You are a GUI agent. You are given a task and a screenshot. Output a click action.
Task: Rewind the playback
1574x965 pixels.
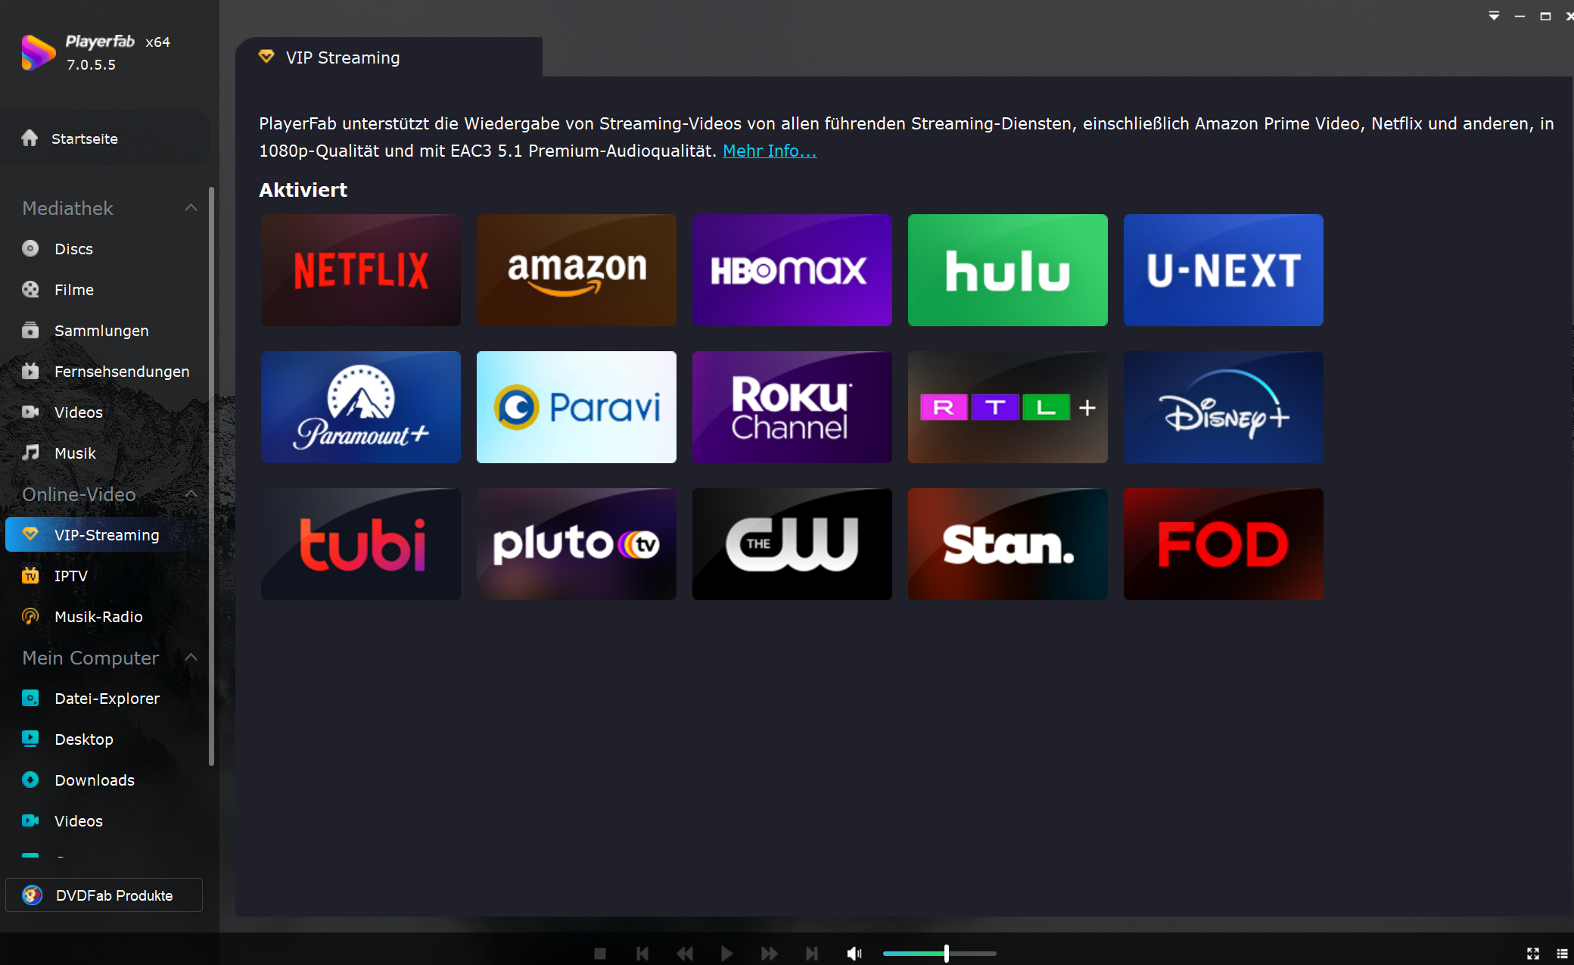[x=685, y=954]
